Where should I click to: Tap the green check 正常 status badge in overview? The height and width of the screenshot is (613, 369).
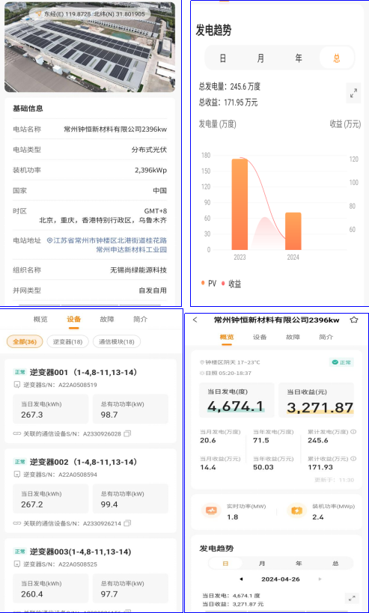pos(341,362)
